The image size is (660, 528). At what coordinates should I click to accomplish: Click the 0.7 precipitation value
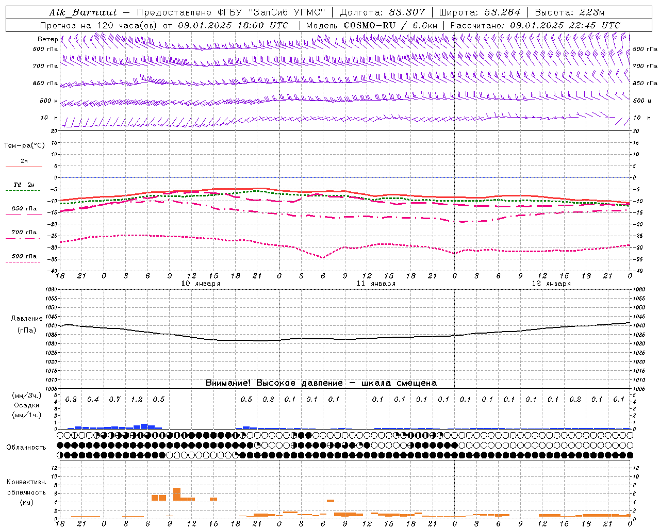(114, 399)
